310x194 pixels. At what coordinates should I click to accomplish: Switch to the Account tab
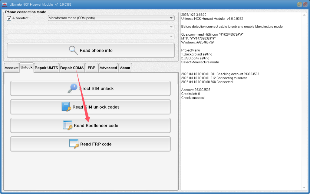point(12,68)
